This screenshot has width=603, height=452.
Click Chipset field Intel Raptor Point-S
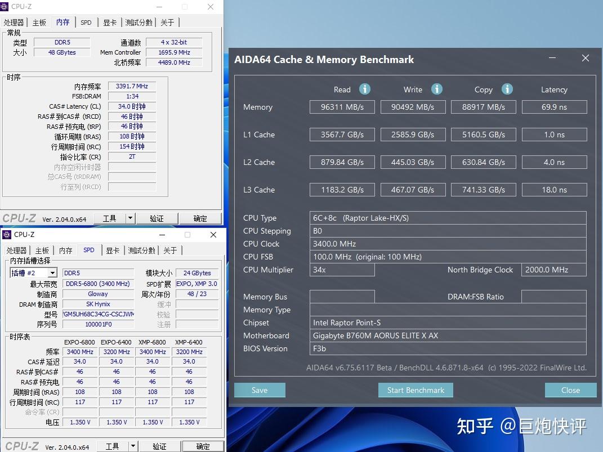[x=448, y=323]
